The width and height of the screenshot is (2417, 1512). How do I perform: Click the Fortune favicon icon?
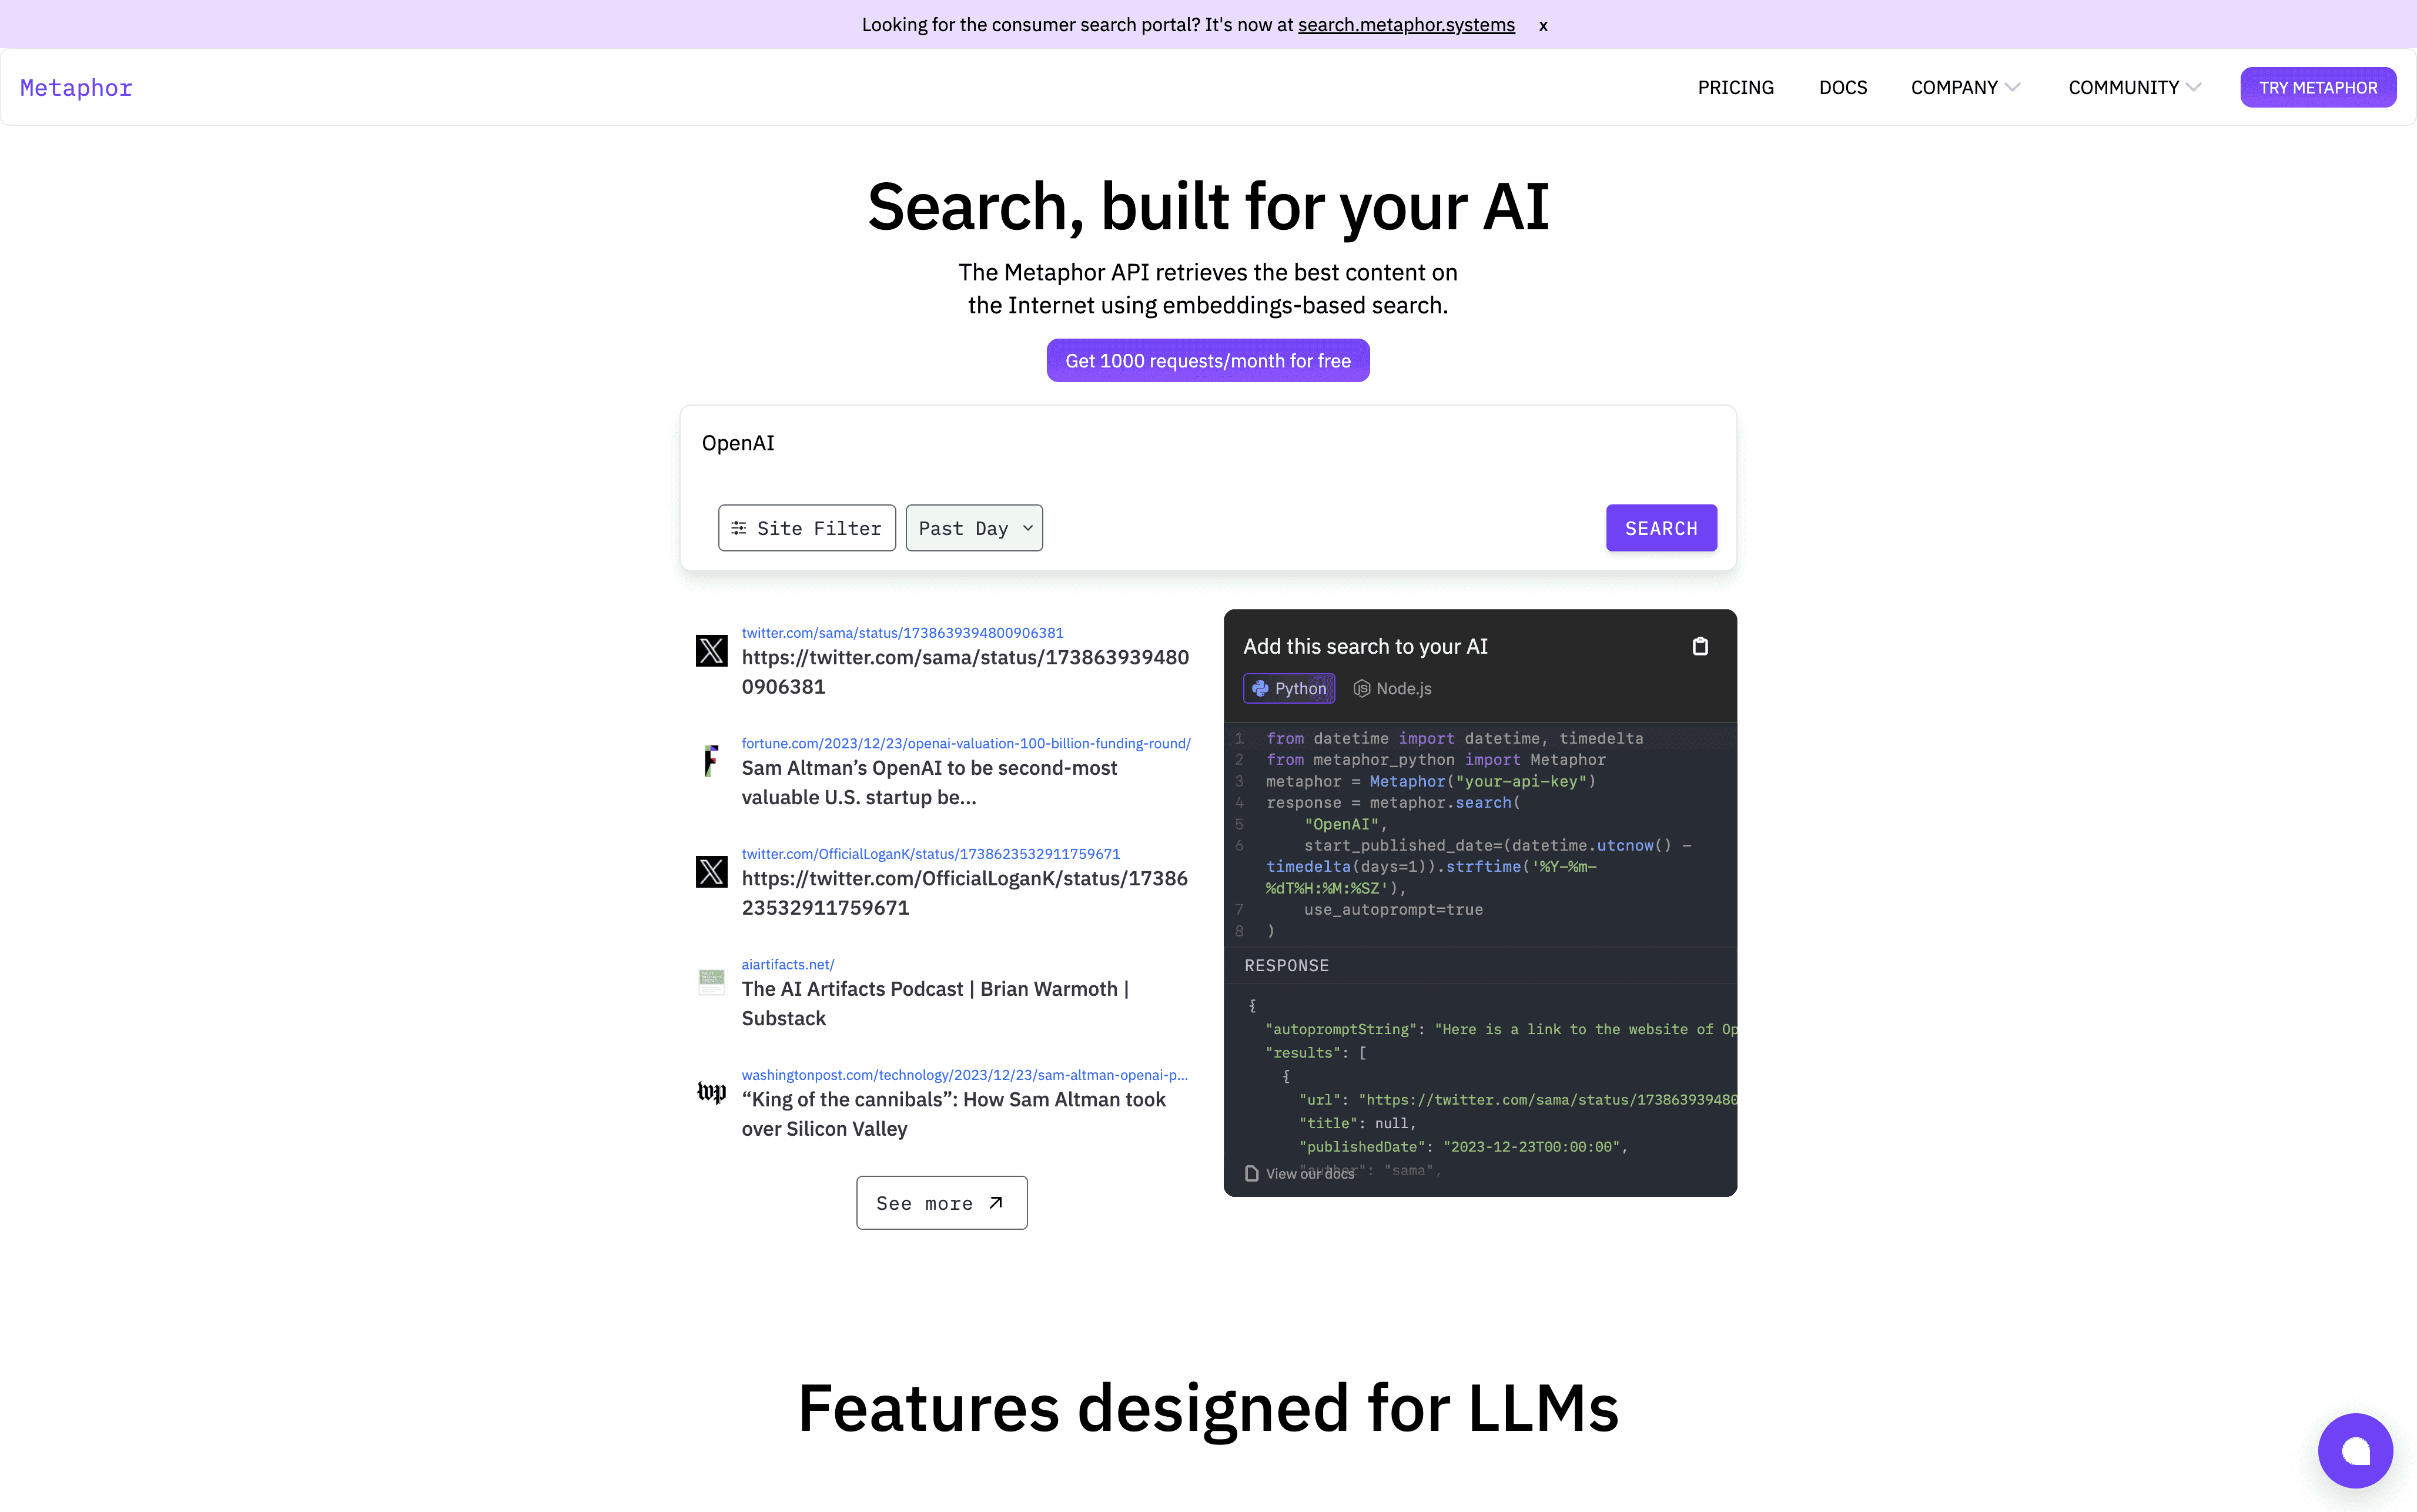tap(711, 761)
